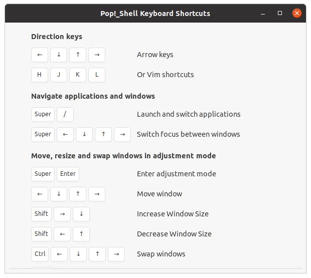Click down arrow key in Move window row
Screen dimensions: 311x278
click(x=59, y=194)
